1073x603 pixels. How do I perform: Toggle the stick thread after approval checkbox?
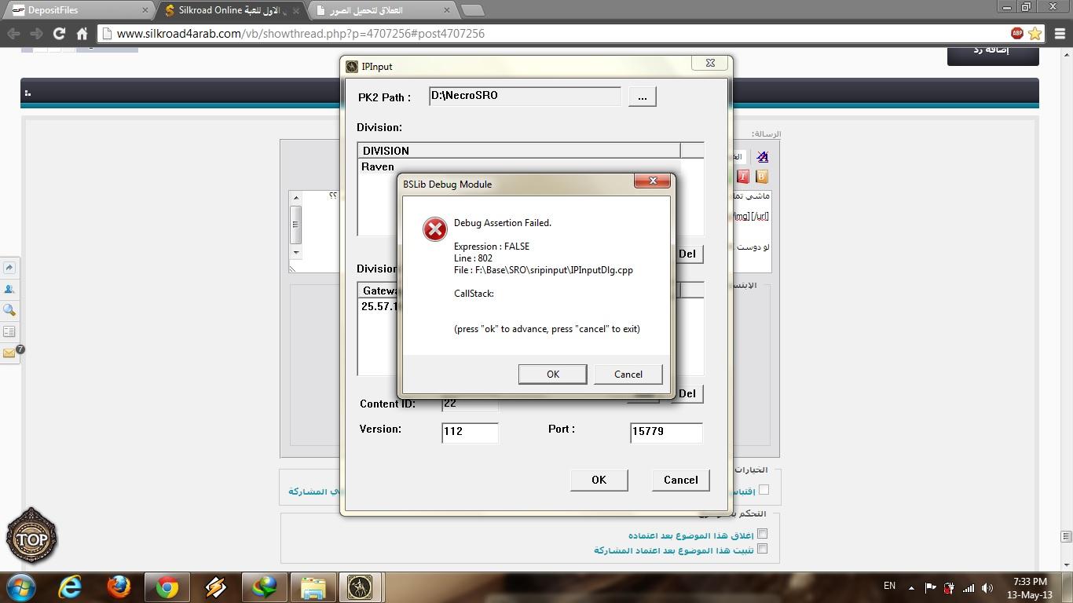pos(762,549)
